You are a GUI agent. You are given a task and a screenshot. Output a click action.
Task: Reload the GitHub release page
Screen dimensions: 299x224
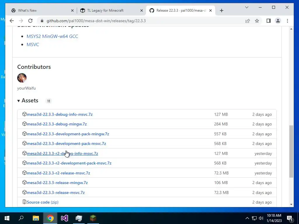coord(30,21)
